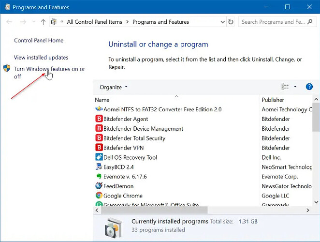Select 'Evernote v. 6.17.6' entry
Screen dimensions: 320x242
[x=125, y=177]
